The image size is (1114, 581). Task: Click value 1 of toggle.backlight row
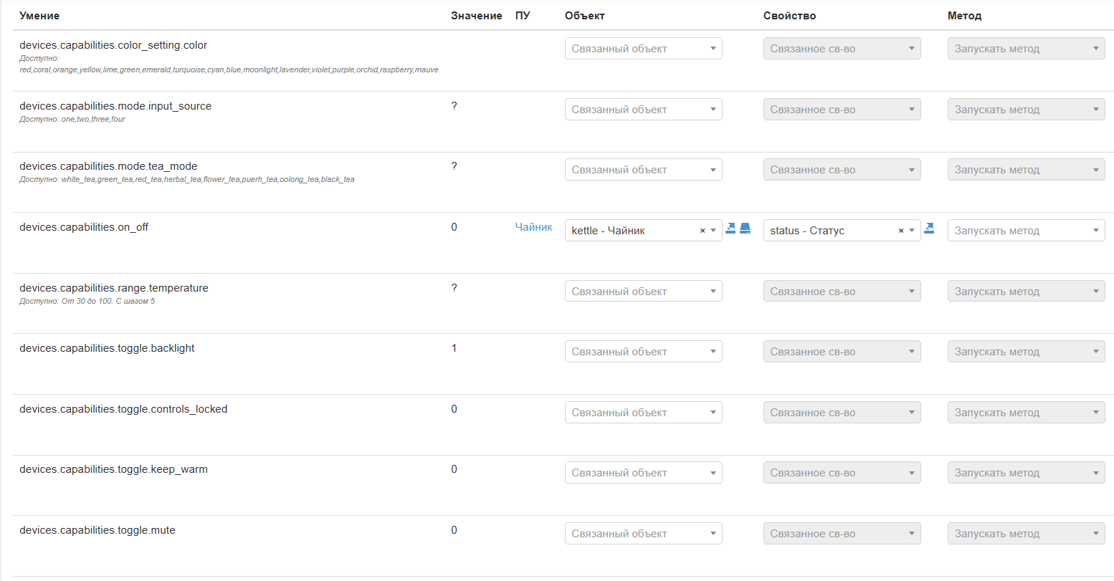(x=454, y=348)
